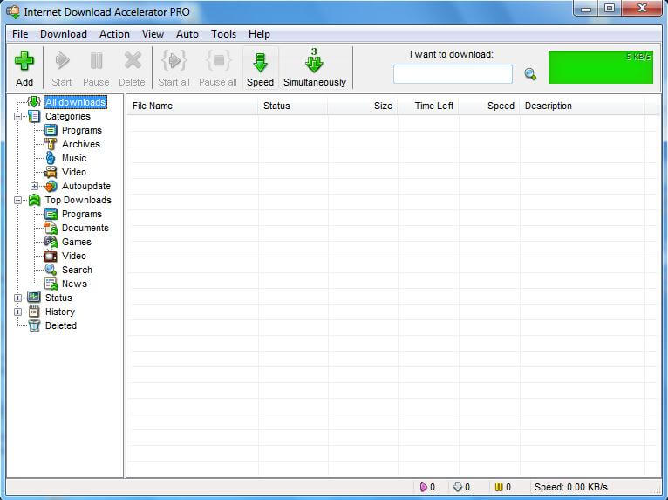Sort list by Time Left column header

click(428, 106)
